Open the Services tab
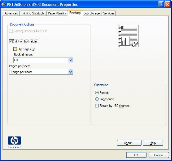 (109, 13)
